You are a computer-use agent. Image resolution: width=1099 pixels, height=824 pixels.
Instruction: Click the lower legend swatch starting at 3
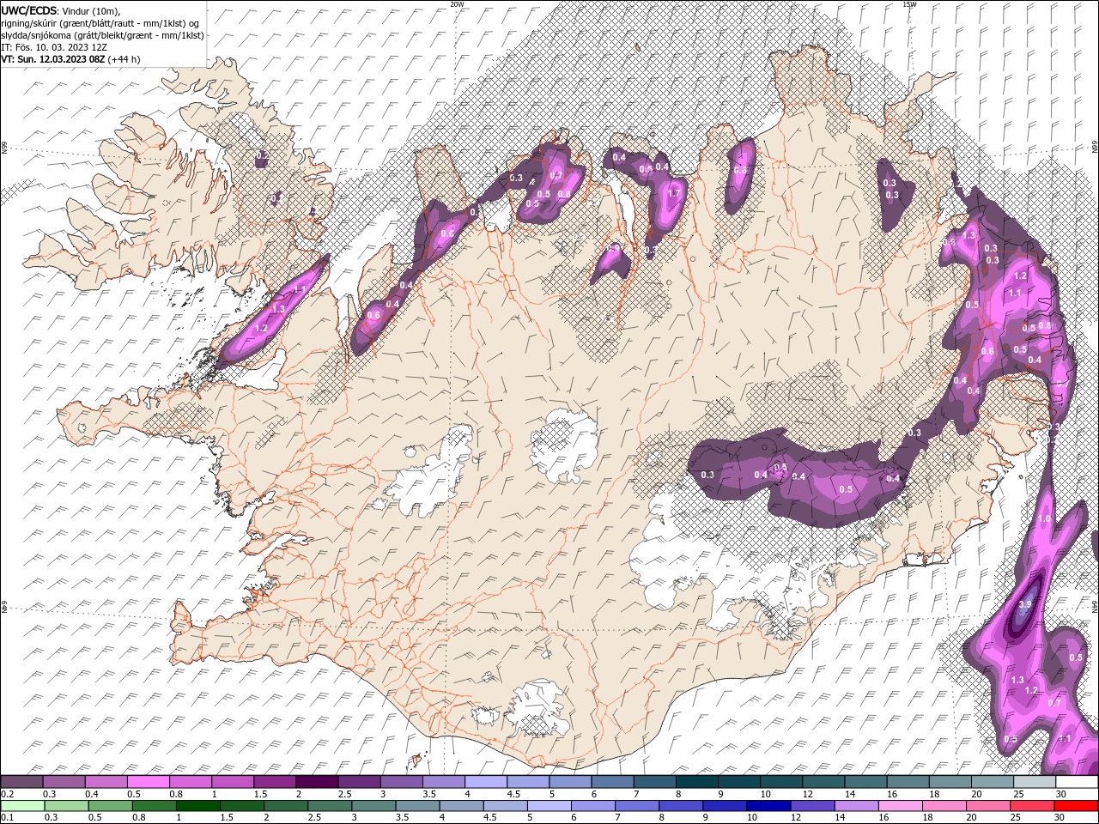click(x=373, y=806)
